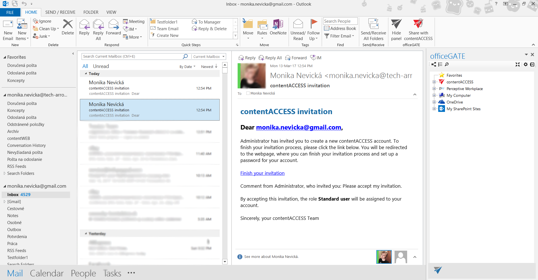Image resolution: width=538 pixels, height=280 pixels.
Task: Delete the selected message using the ribbon
Action: 68,27
